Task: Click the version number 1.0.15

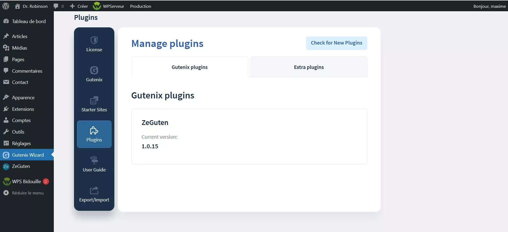Action: (150, 146)
